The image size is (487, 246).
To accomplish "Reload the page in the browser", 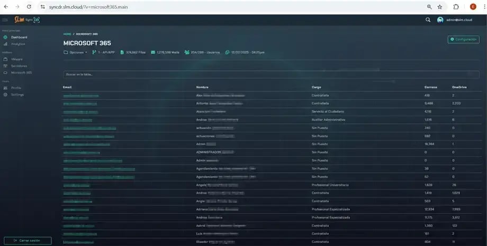I will click(29, 7).
